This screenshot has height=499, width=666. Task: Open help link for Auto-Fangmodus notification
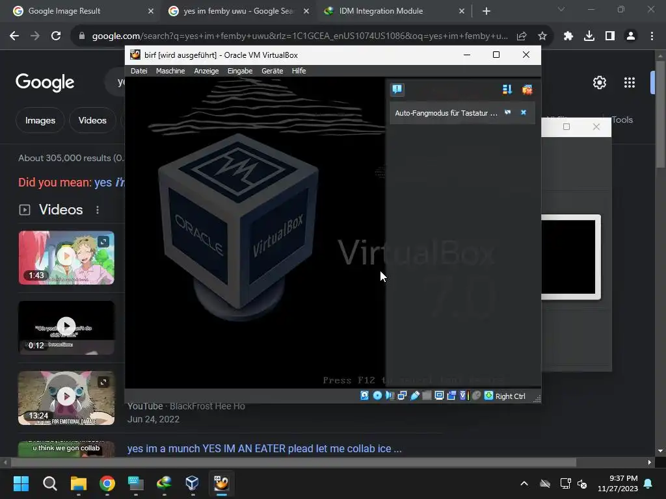(507, 112)
